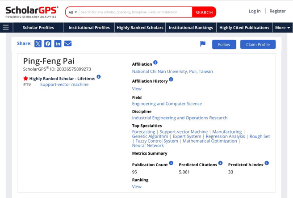The image size is (293, 198).
Task: Open the All search category dropdown
Action: tap(72, 12)
